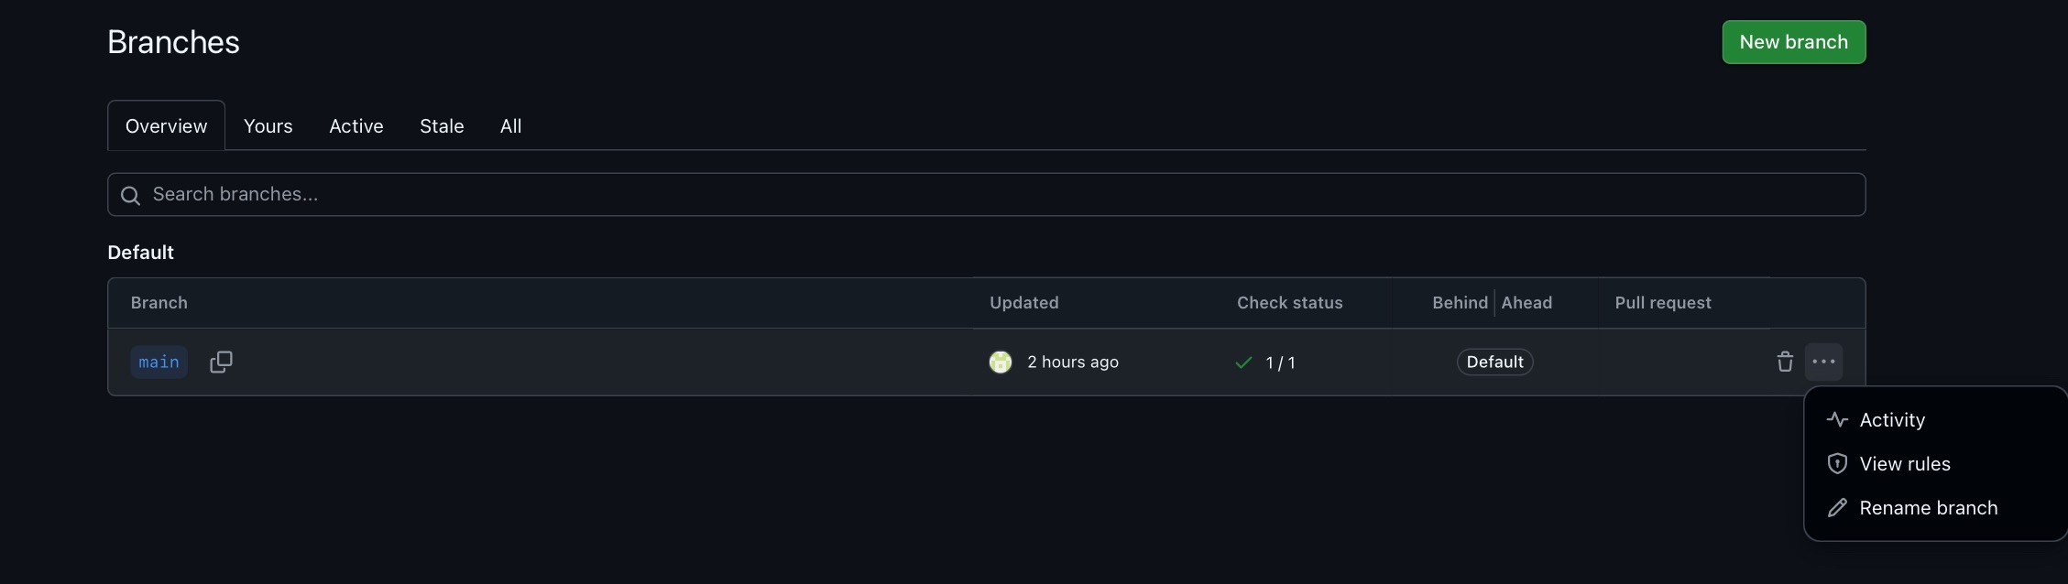Image resolution: width=2068 pixels, height=584 pixels.
Task: Click the green check status icon
Action: click(x=1243, y=362)
